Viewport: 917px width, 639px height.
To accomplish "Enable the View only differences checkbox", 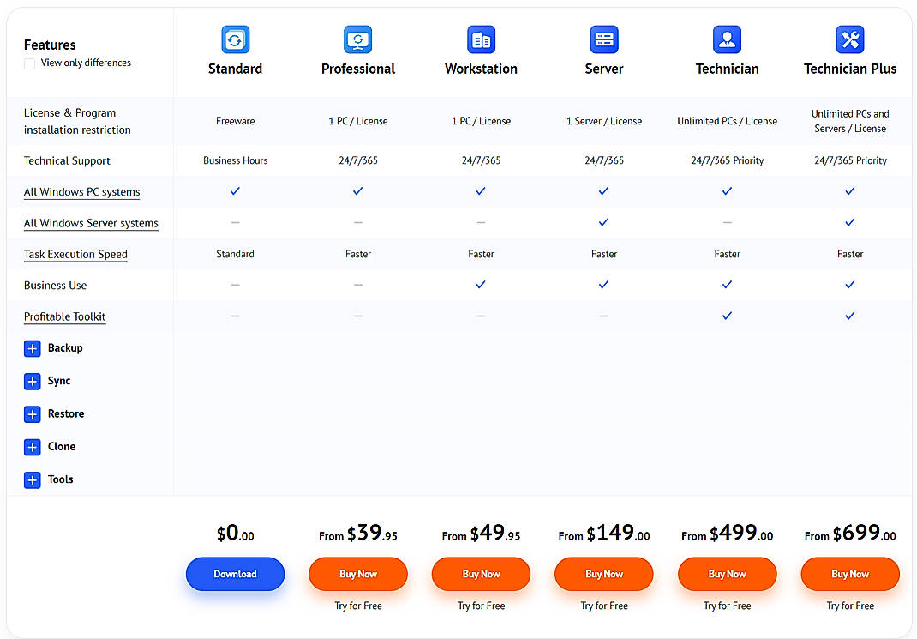I will [x=29, y=63].
